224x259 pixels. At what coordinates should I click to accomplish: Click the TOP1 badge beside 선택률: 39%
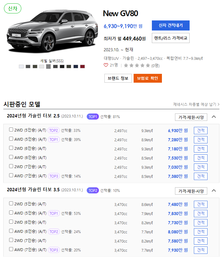click(54, 140)
